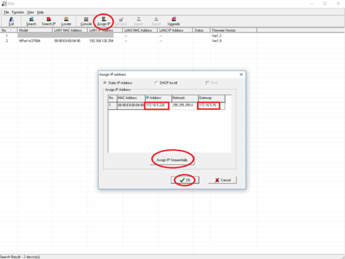Select the DHCP for All option

pos(166,83)
